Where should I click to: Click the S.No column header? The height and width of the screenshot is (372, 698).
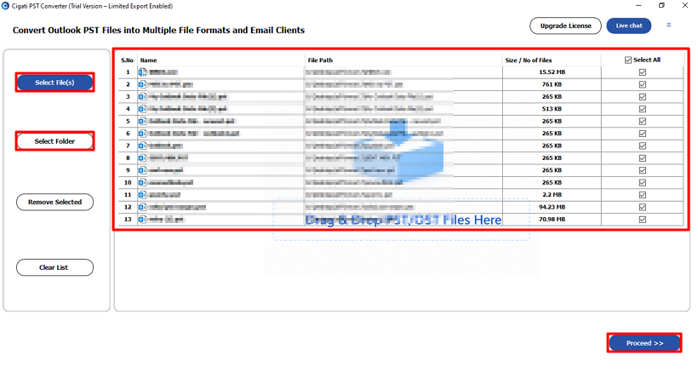click(x=127, y=60)
